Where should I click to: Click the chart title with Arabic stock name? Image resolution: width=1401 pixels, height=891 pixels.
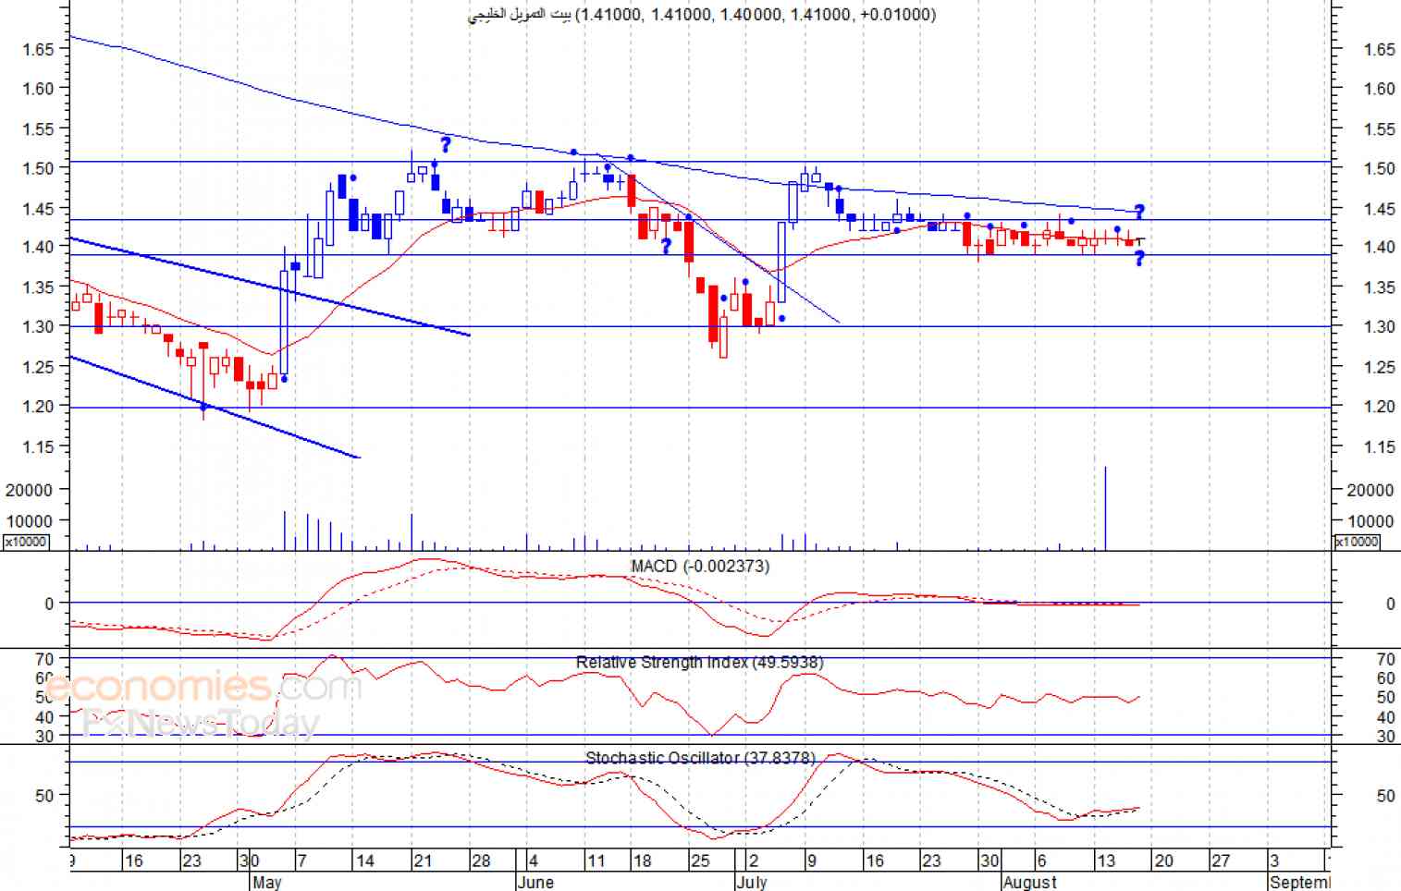coord(702,14)
